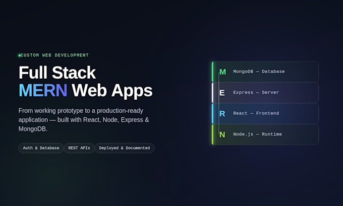Click the green M letter icon

pyautogui.click(x=222, y=72)
